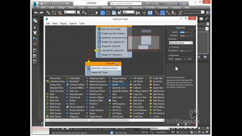Click the Mirror tool icon
This screenshot has height=136, width=242.
tap(208, 12)
